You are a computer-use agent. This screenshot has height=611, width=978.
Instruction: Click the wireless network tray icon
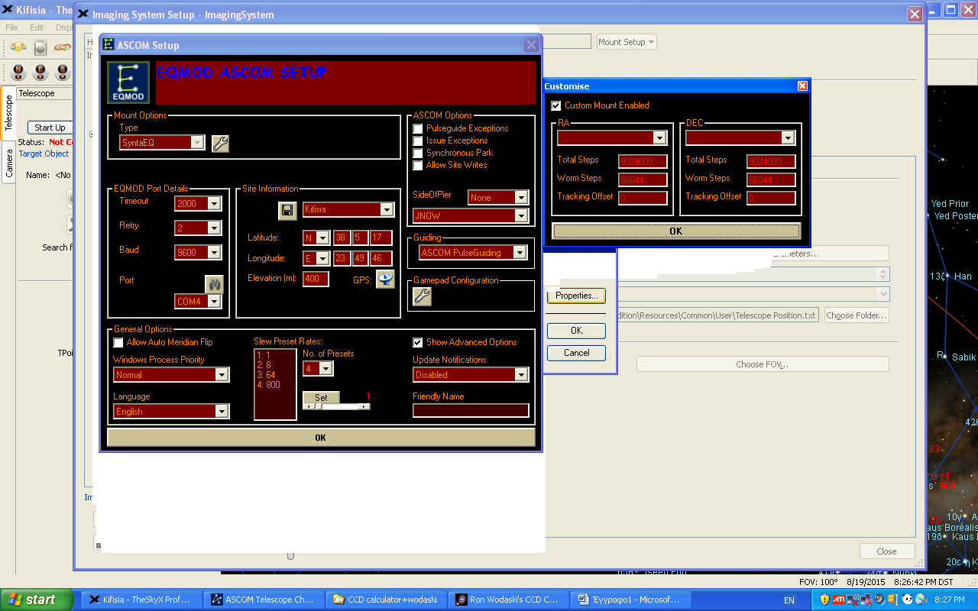[x=852, y=600]
